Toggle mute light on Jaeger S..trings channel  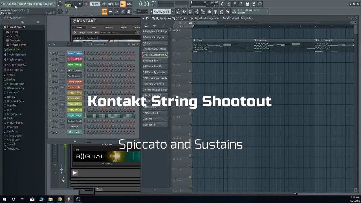coord(50,53)
